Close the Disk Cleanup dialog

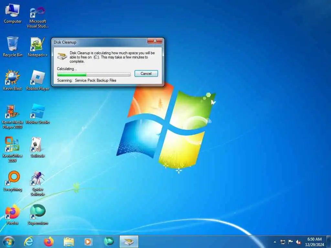(155, 41)
